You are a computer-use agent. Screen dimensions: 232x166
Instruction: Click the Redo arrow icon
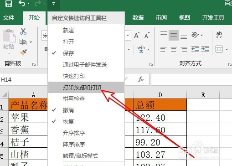point(37,3)
